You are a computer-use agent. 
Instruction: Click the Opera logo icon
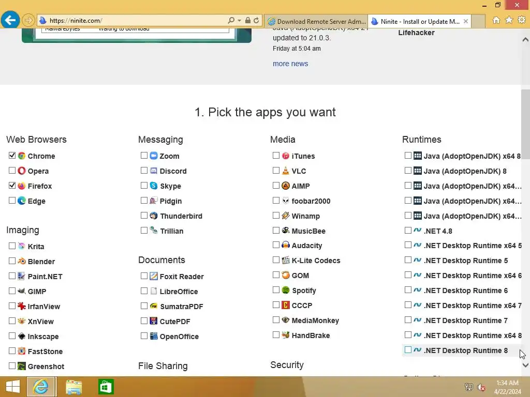[x=22, y=171]
